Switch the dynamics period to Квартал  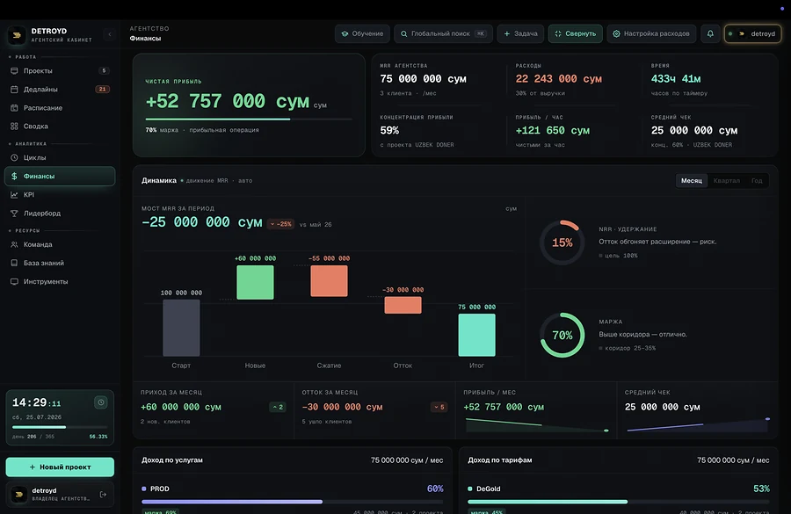[x=727, y=181]
